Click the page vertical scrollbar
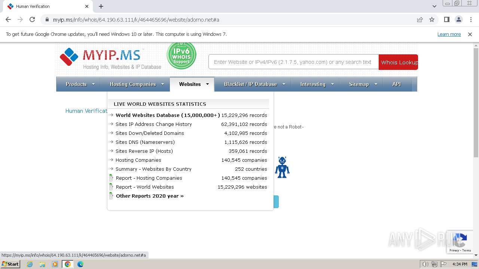The image size is (479, 269). tap(476, 103)
